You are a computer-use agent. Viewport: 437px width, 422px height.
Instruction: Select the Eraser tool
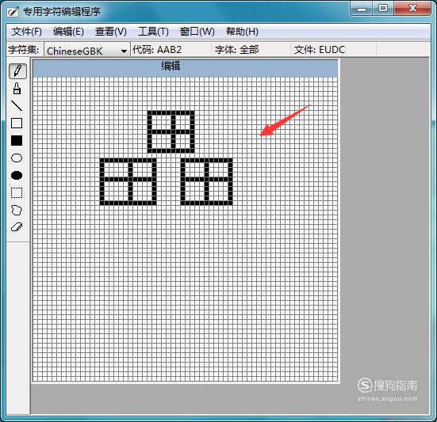(17, 227)
